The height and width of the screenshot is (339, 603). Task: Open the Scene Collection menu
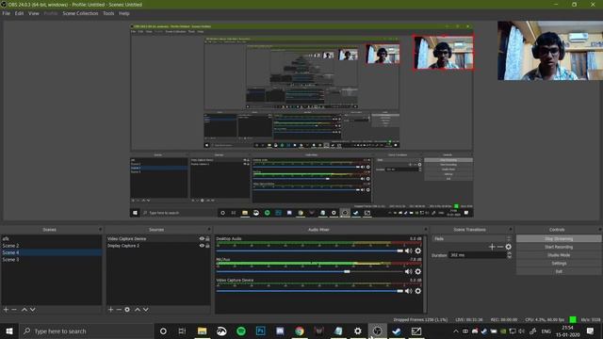tap(80, 13)
